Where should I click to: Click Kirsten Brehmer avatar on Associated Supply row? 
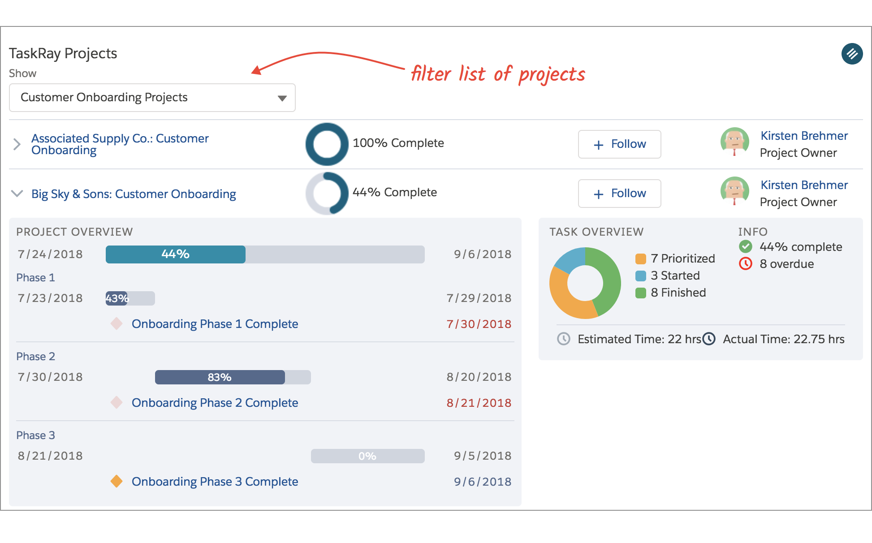click(734, 142)
